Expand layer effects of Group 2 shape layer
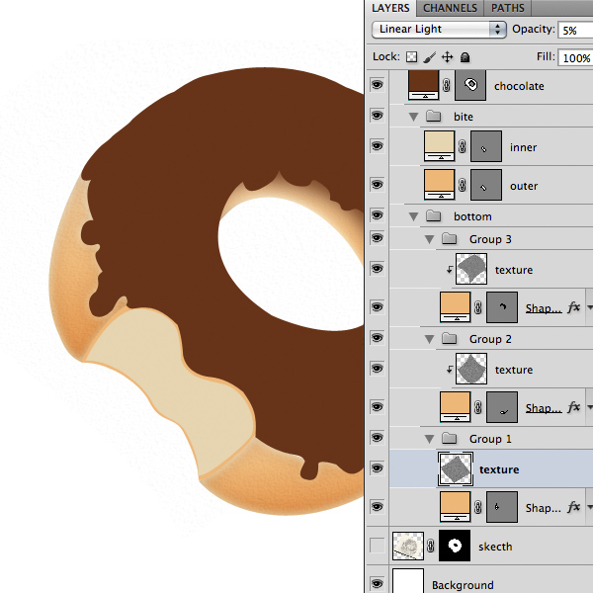Image resolution: width=593 pixels, height=593 pixels. [x=590, y=407]
